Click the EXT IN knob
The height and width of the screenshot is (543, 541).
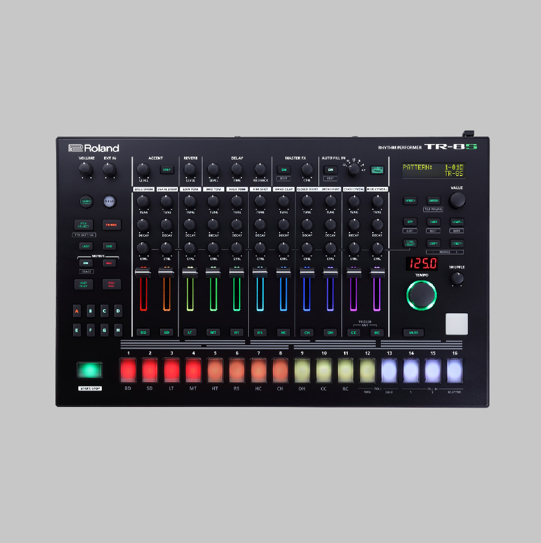[x=110, y=169]
